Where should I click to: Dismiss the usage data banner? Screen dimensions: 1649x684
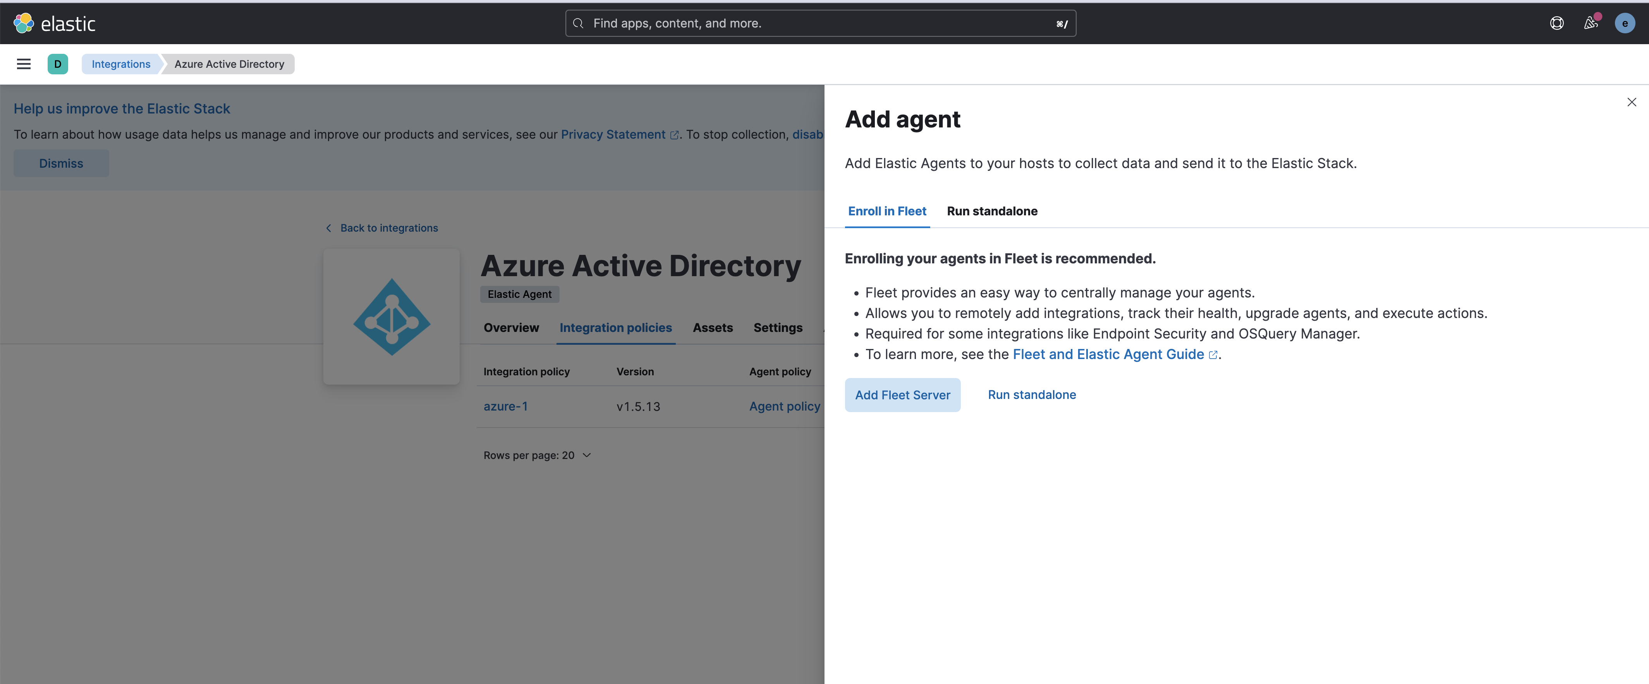click(61, 163)
